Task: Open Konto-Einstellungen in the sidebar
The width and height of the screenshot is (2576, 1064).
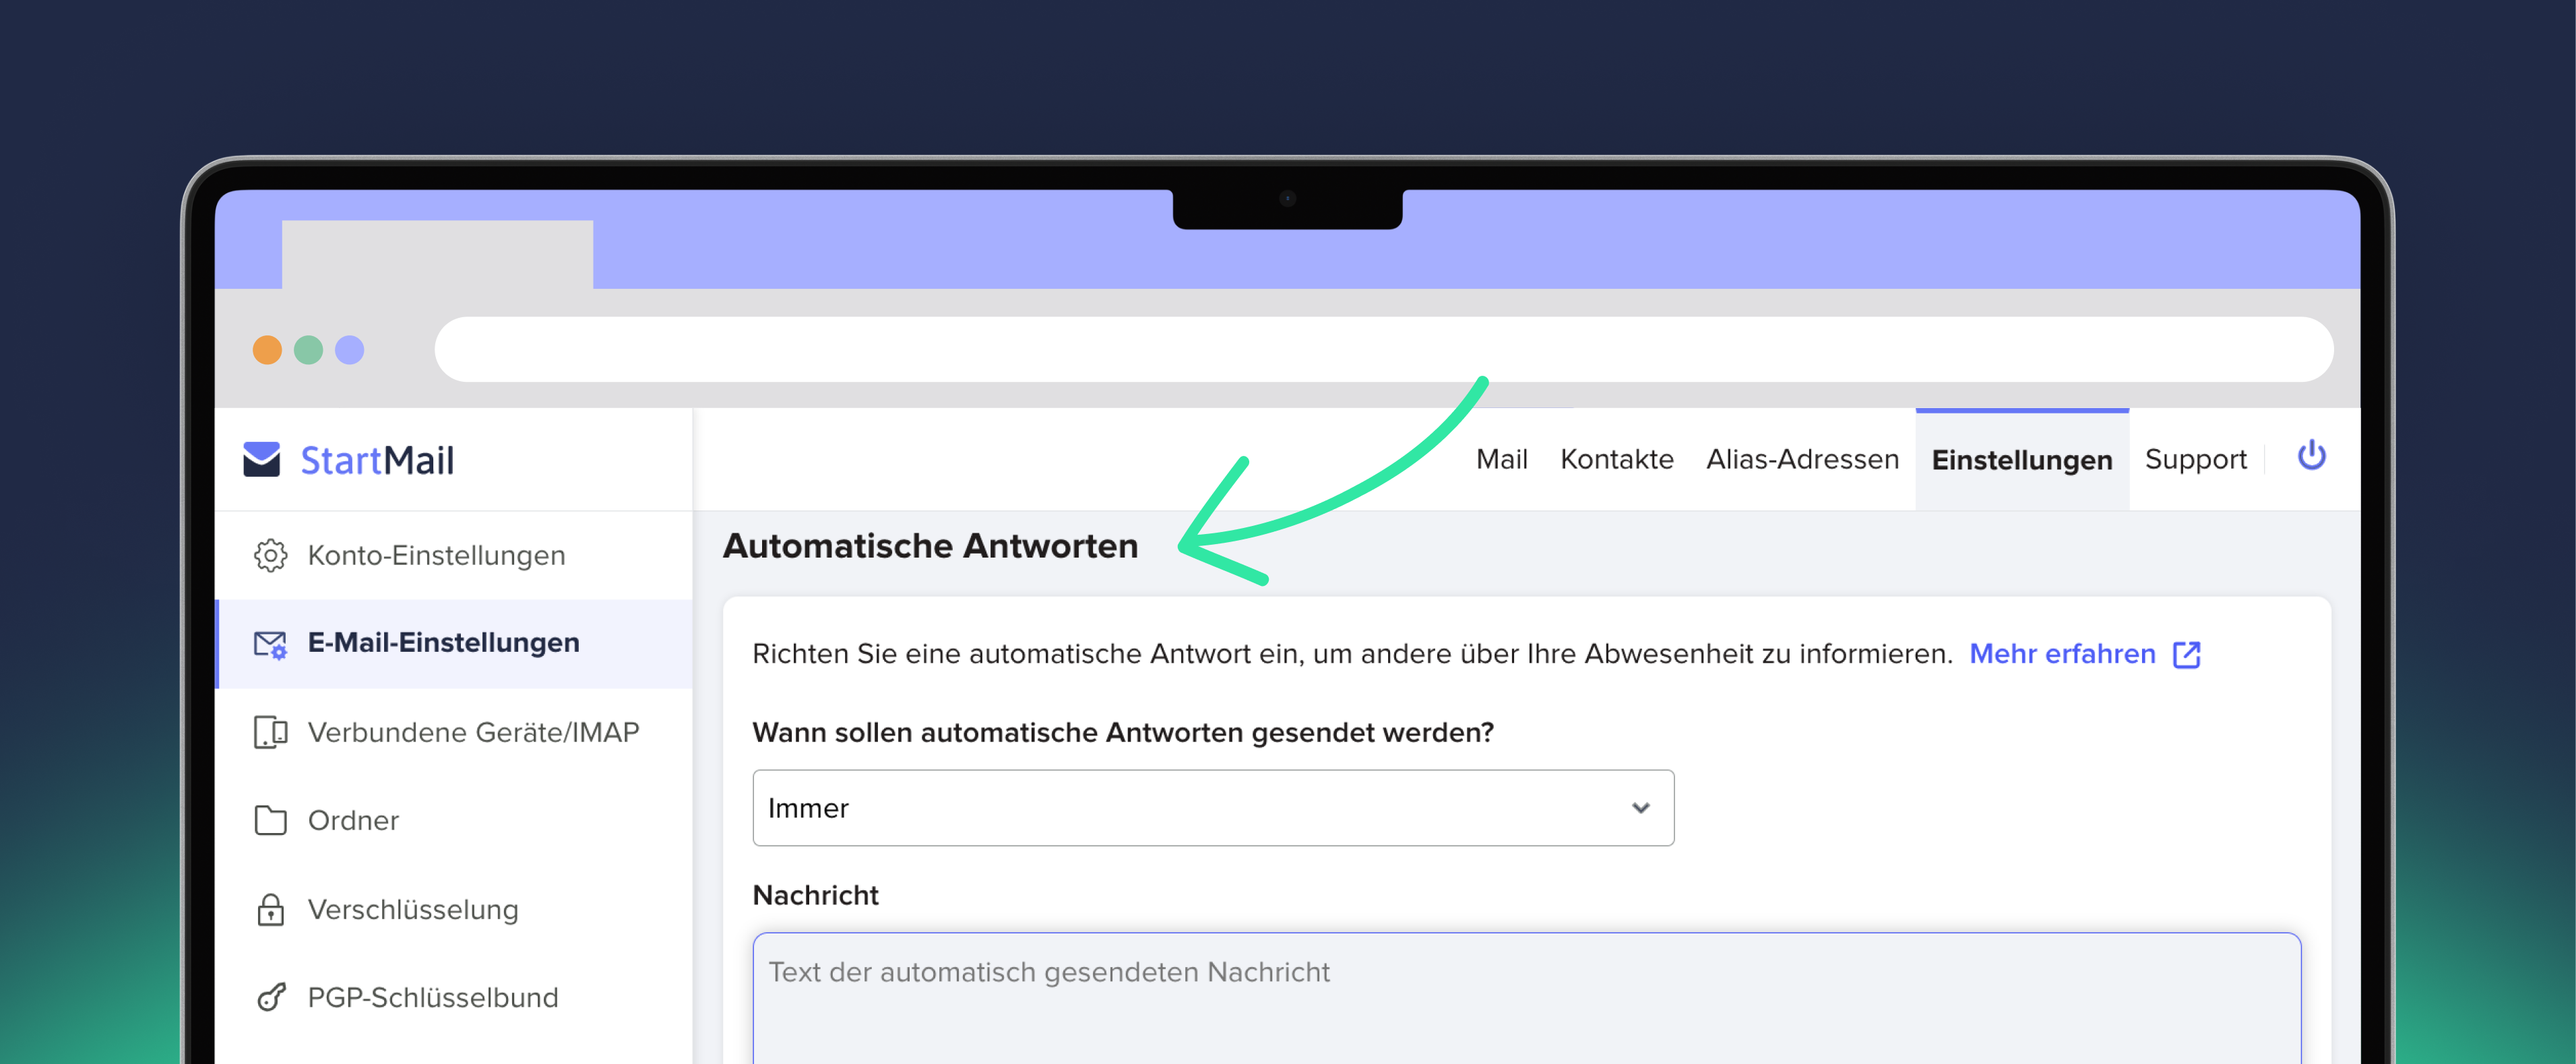Action: pyautogui.click(x=454, y=556)
